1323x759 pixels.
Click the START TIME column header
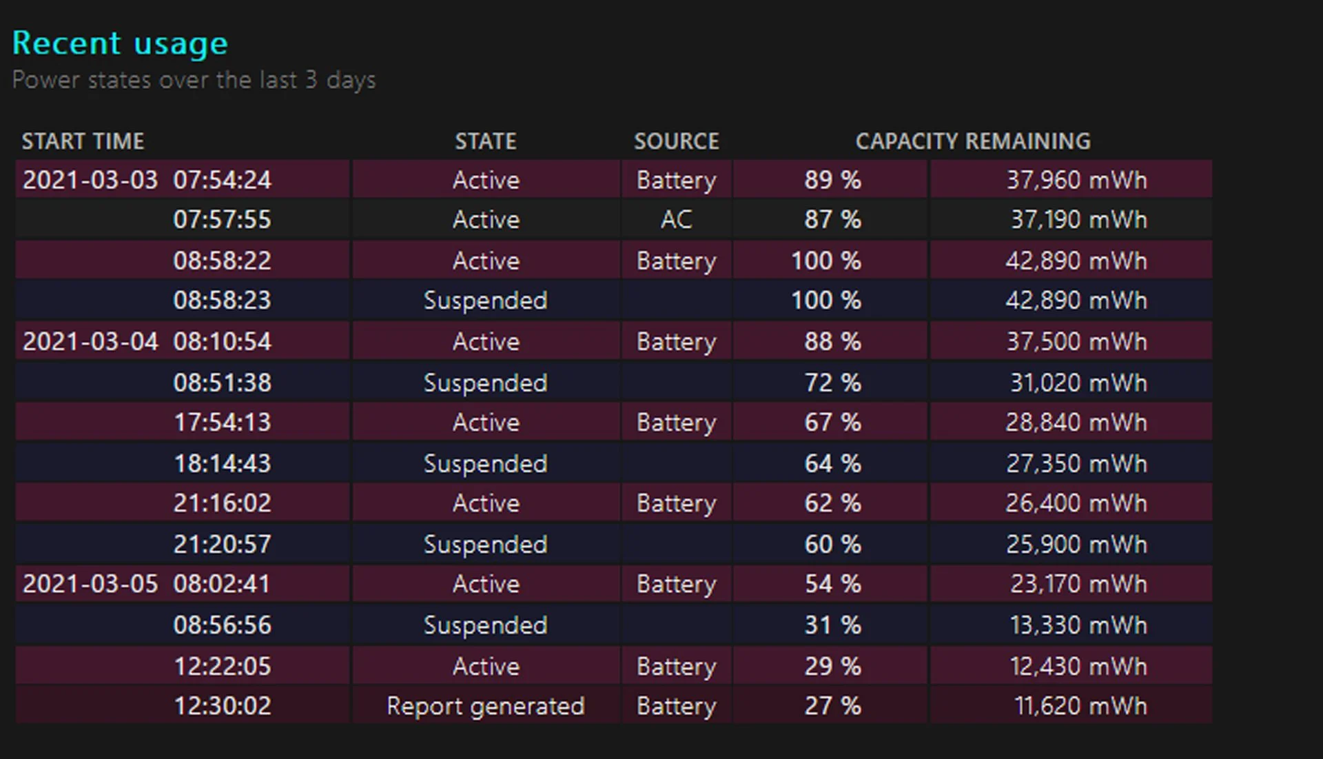(83, 141)
